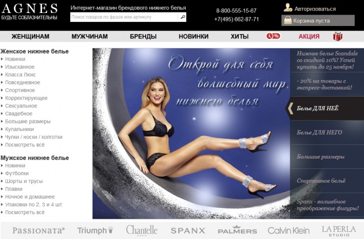
Task: Open the ЖЕНЩИНАМ menu
Action: coord(30,36)
